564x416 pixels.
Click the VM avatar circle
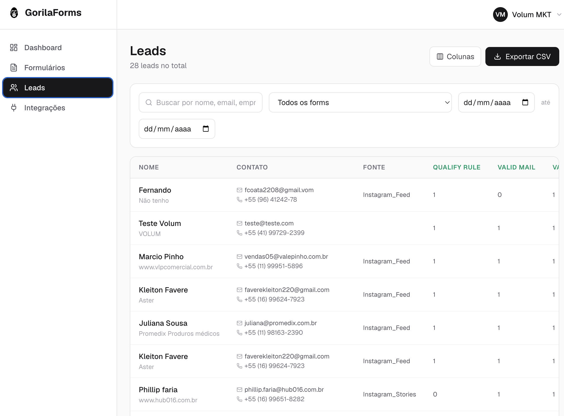(500, 15)
